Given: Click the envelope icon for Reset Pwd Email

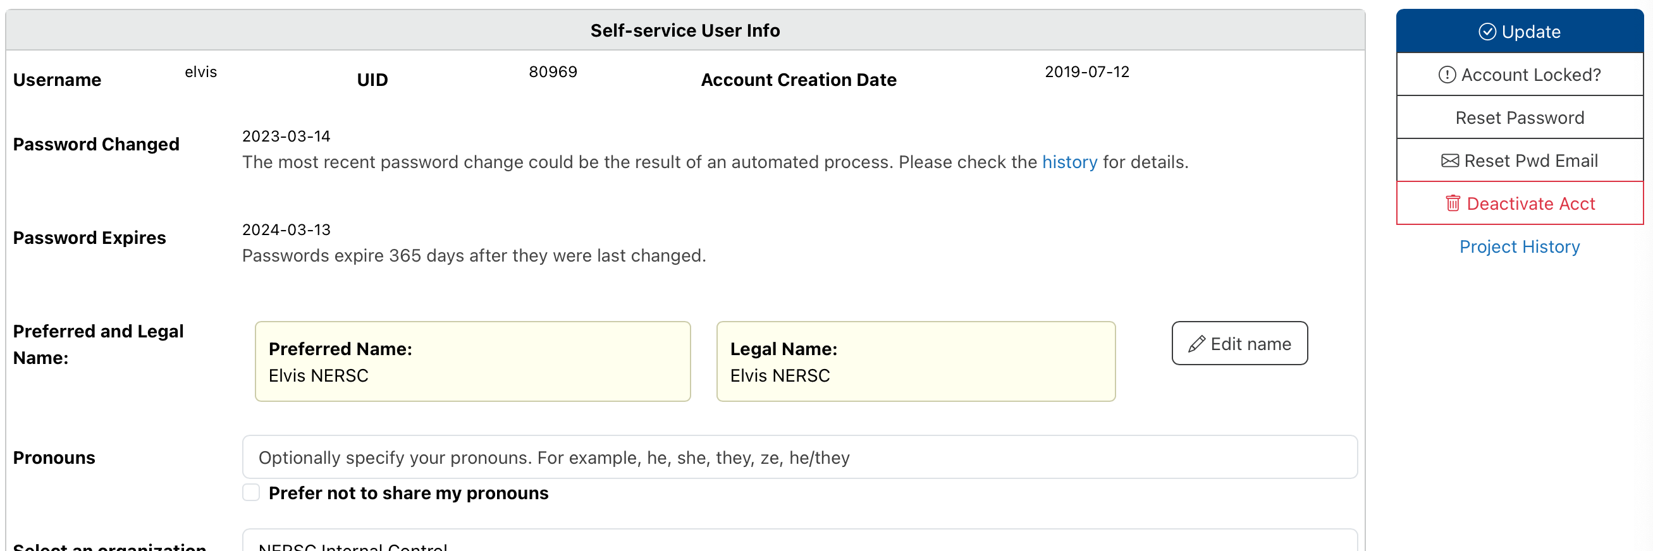Looking at the screenshot, I should tap(1449, 161).
